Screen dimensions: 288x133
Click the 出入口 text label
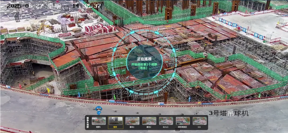(166, 127)
